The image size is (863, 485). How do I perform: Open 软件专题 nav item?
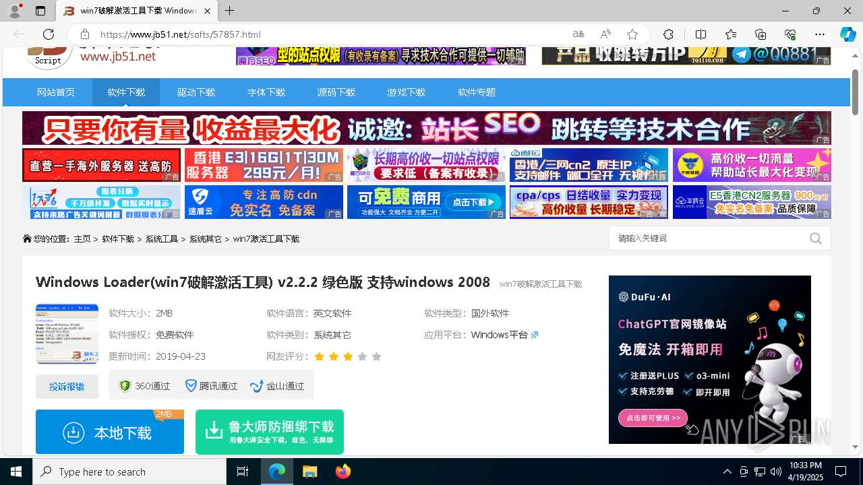[x=477, y=92]
